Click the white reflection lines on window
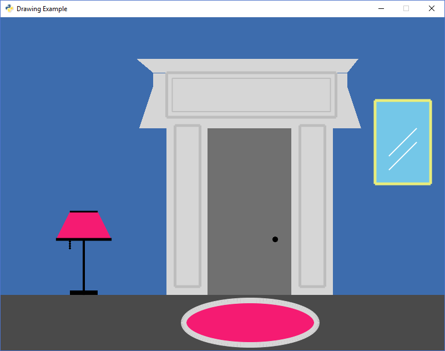The image size is (445, 351). (x=403, y=149)
